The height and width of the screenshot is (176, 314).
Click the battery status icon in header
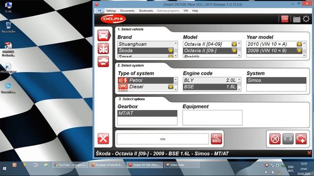(296, 20)
